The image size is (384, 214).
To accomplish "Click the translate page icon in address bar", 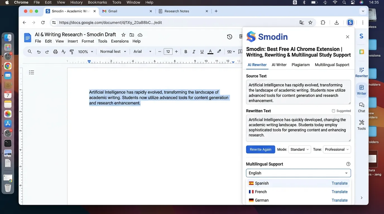I will [302, 23].
